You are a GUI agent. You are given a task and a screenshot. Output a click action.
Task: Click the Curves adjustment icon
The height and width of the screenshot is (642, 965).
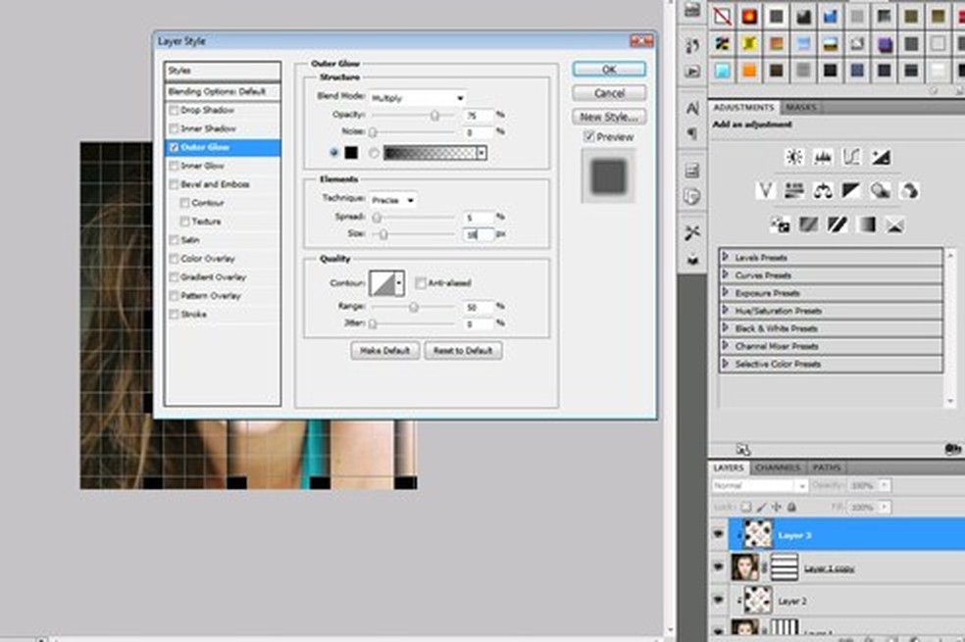pyautogui.click(x=851, y=157)
